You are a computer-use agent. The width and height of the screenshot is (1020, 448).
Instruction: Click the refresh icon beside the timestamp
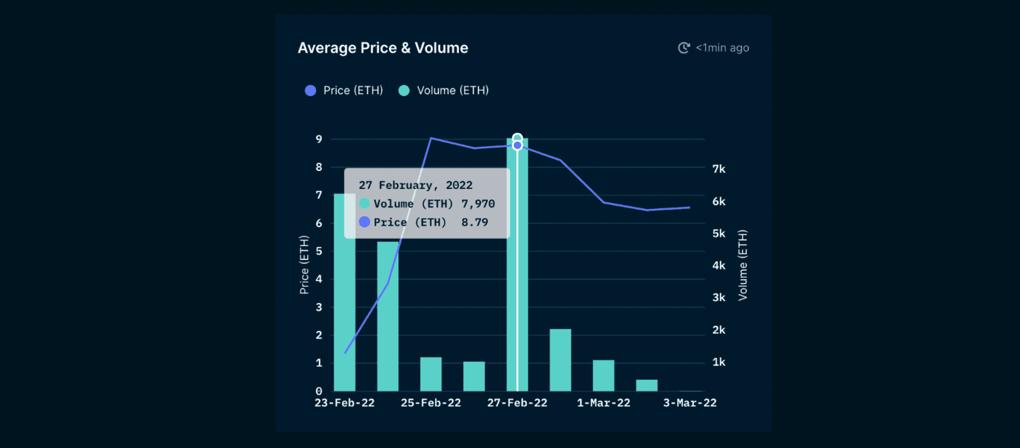pyautogui.click(x=684, y=48)
